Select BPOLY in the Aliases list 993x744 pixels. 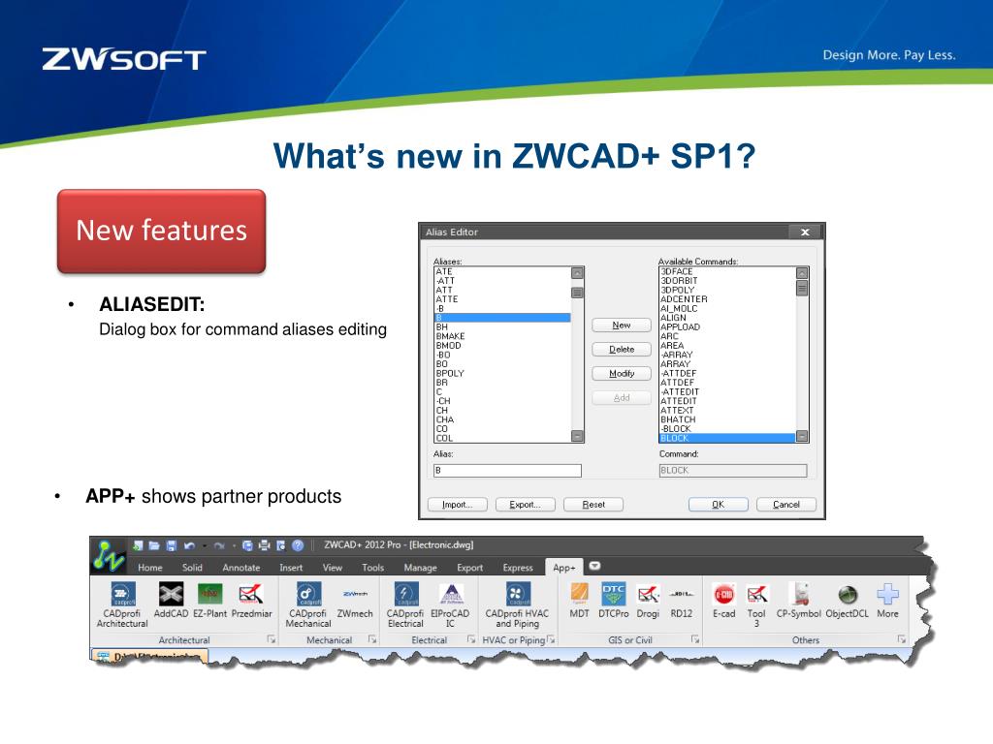point(502,373)
